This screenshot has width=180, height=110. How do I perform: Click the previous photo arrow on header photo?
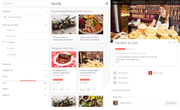115,21
